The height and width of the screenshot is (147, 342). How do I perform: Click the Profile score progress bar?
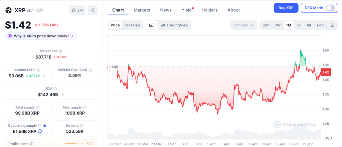click(74, 144)
